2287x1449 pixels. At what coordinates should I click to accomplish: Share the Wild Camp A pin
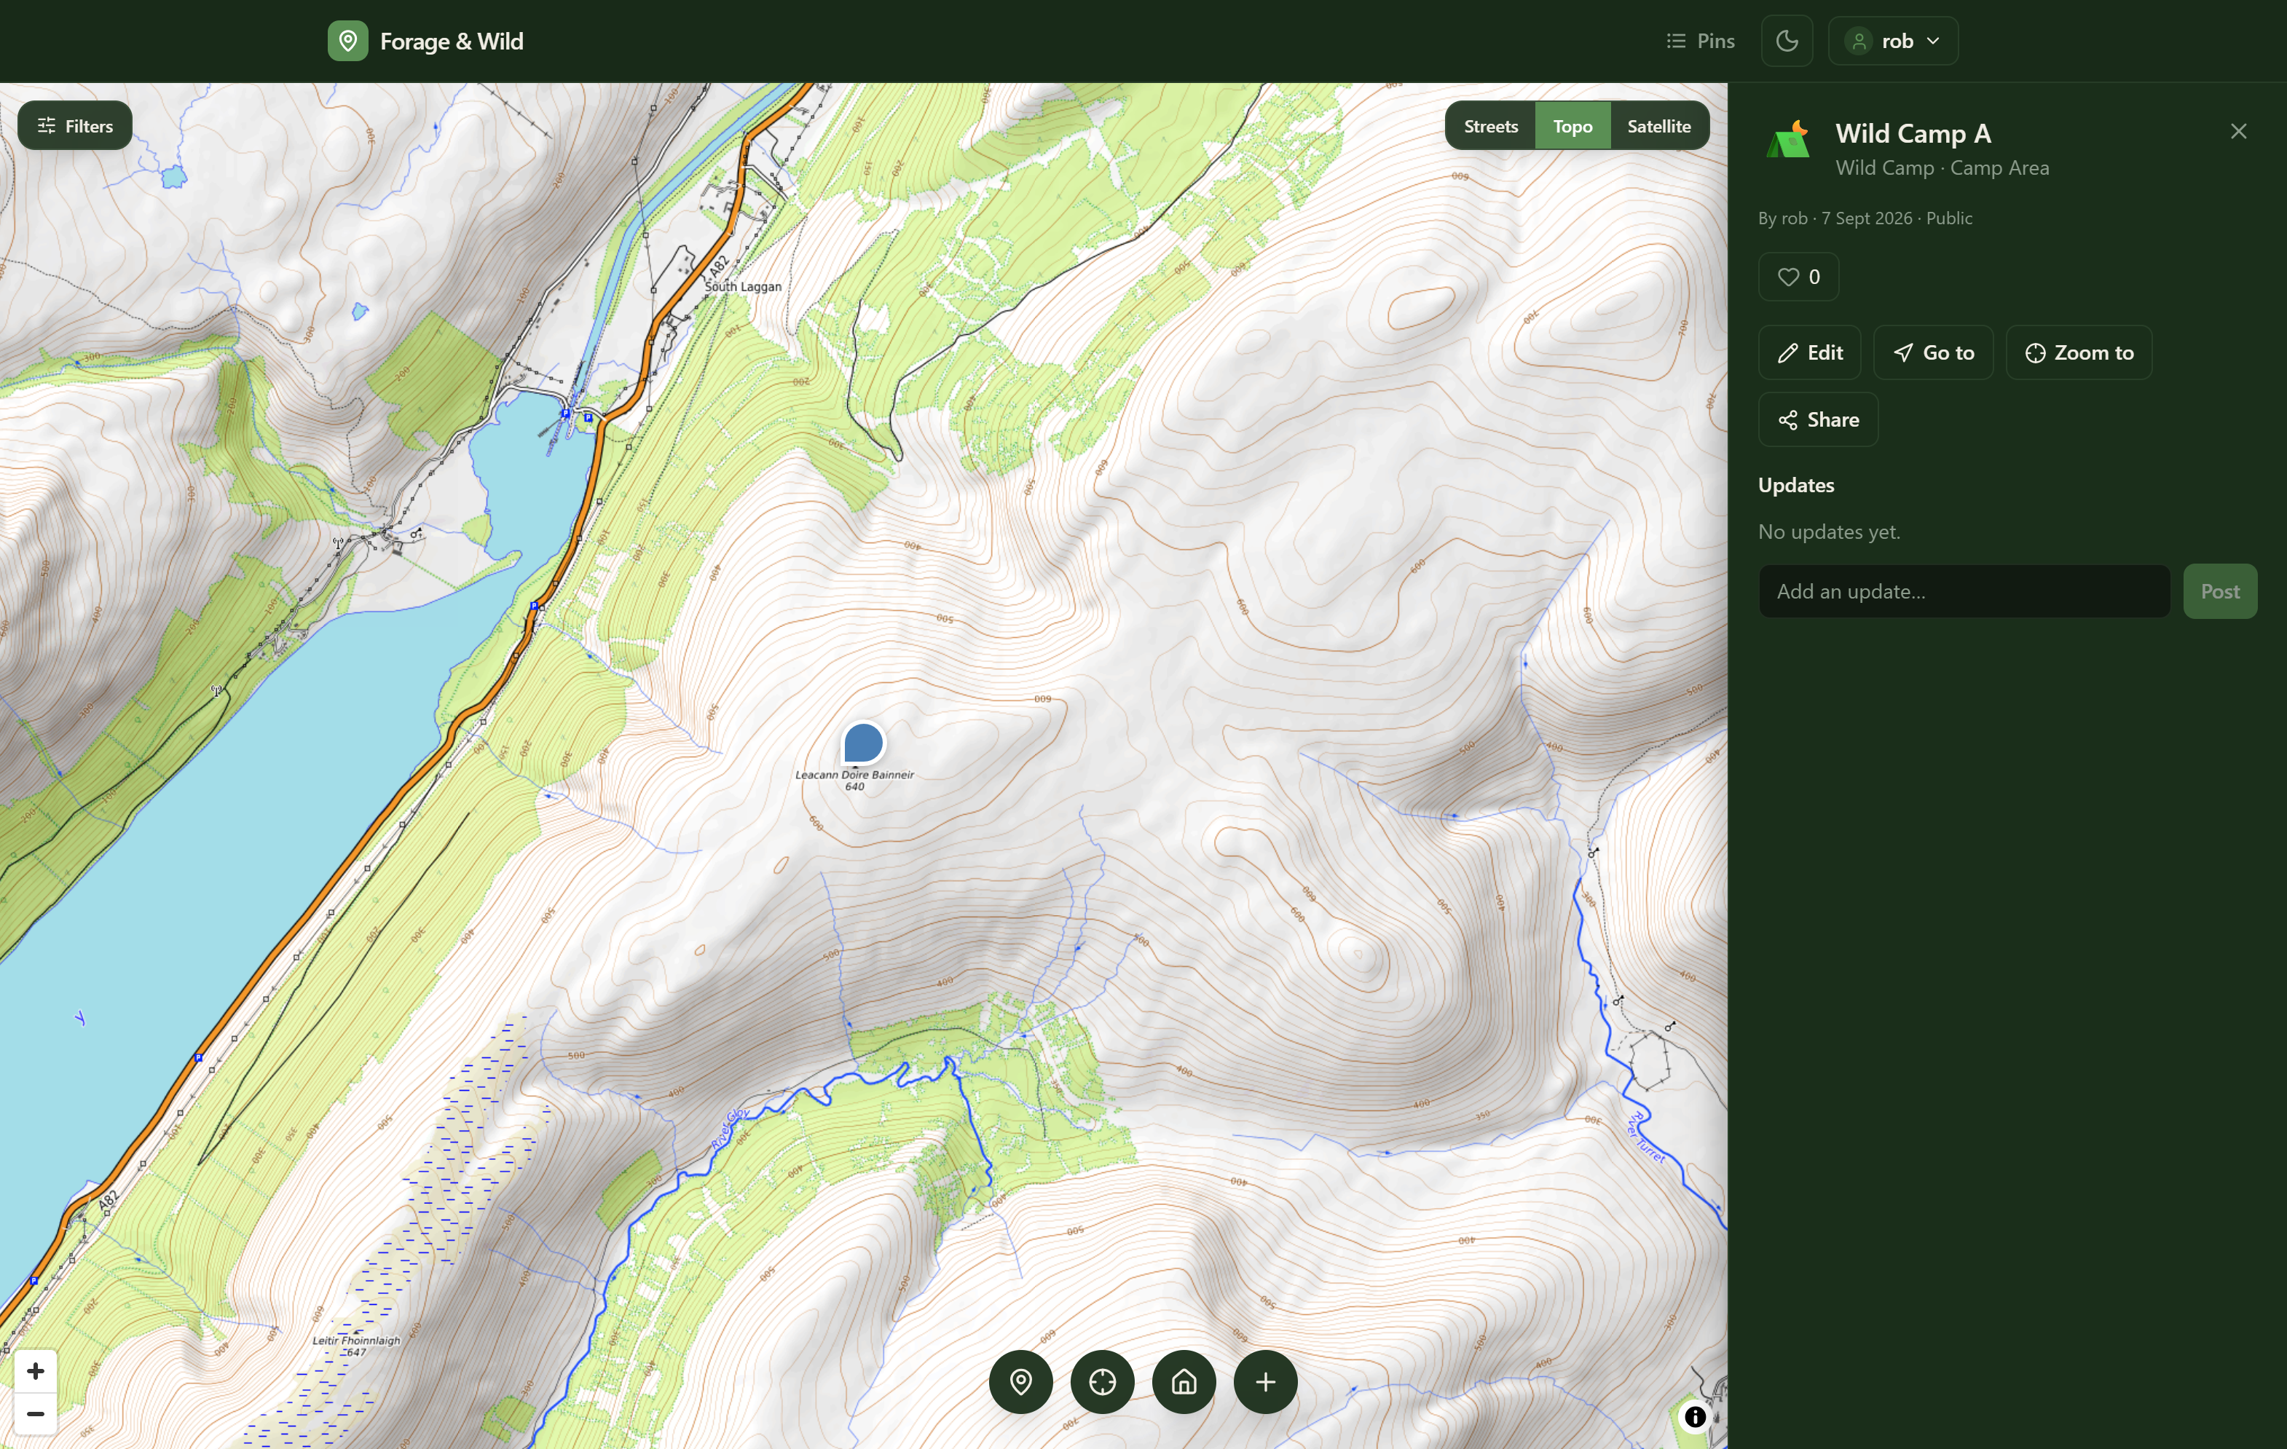coord(1817,419)
